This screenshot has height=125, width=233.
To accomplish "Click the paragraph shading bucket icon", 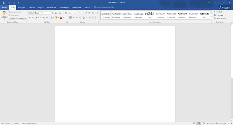I will click(x=90, y=18).
